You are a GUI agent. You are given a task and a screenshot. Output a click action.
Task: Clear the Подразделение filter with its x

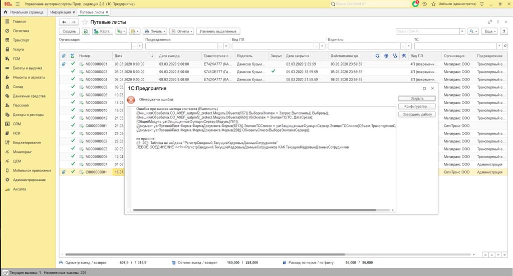pyautogui.click(x=226, y=46)
